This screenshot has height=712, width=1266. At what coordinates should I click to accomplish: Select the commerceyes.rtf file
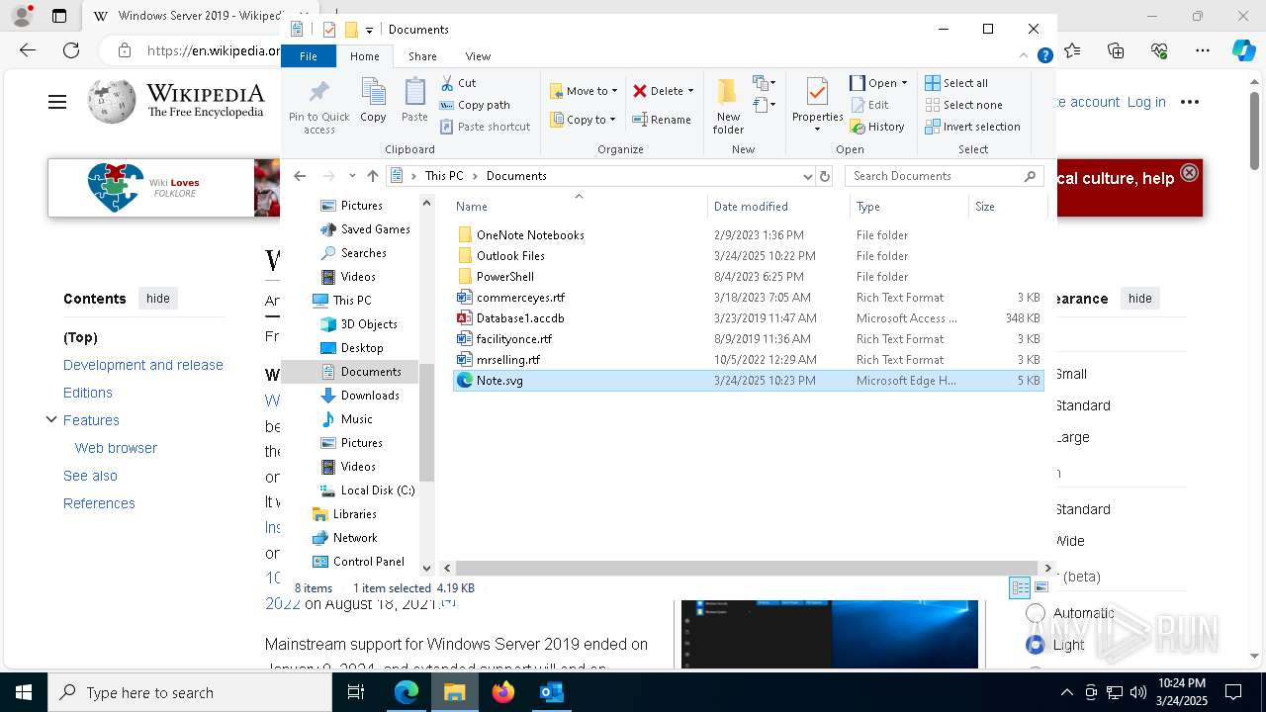[748, 298]
